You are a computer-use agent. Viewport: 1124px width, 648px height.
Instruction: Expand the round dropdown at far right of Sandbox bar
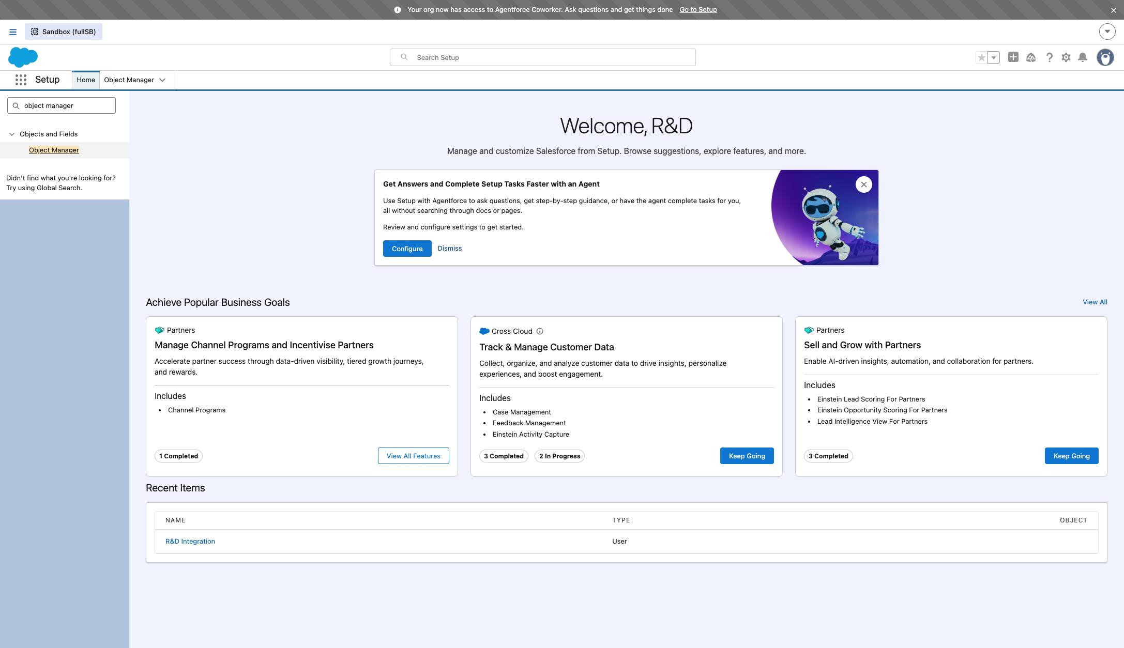pos(1107,32)
